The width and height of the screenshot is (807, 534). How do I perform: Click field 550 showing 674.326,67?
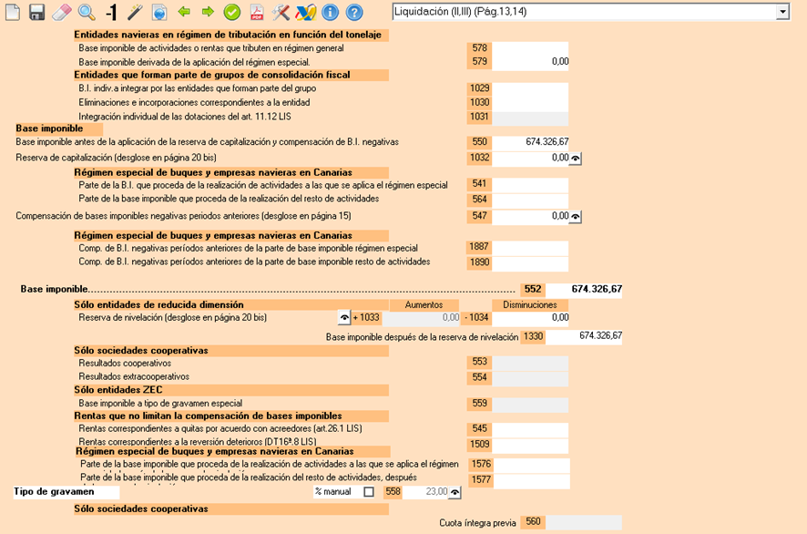(x=530, y=142)
